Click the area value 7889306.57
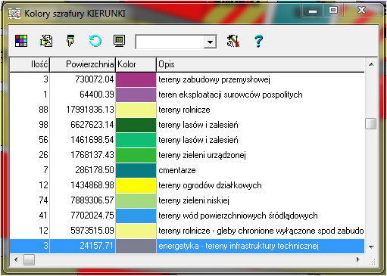 click(92, 200)
